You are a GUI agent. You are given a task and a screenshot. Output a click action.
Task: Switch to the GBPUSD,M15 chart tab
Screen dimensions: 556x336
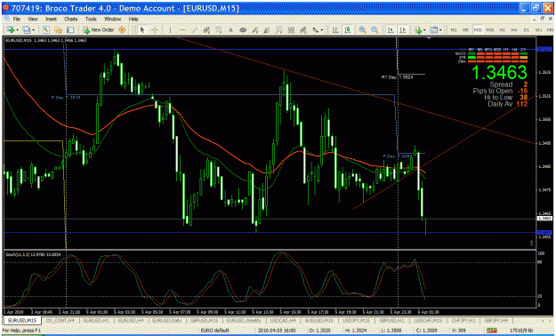204,320
